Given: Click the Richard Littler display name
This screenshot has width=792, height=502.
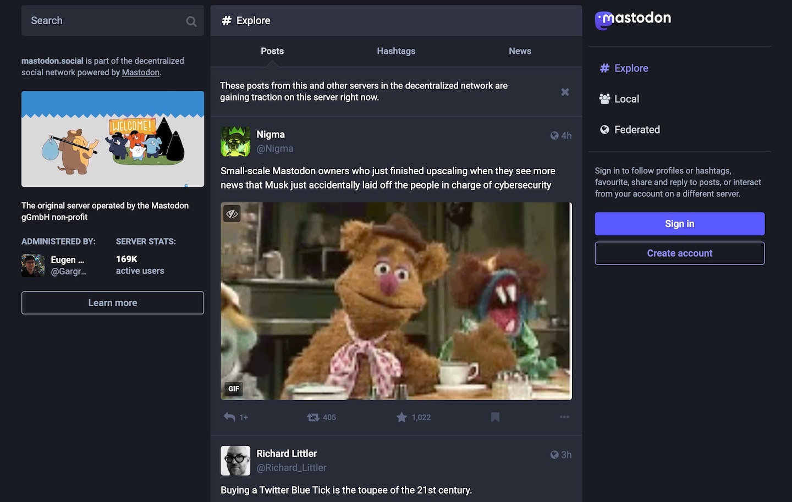Looking at the screenshot, I should [287, 454].
